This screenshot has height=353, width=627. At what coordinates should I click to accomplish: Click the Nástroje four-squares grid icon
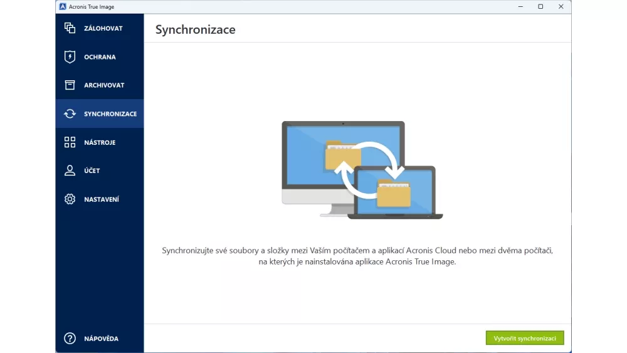[x=70, y=142]
